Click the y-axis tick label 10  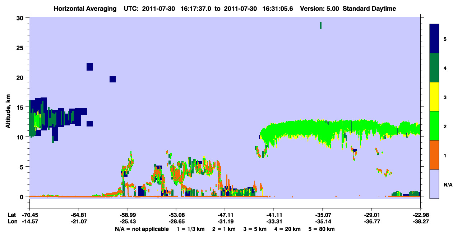click(x=20, y=137)
